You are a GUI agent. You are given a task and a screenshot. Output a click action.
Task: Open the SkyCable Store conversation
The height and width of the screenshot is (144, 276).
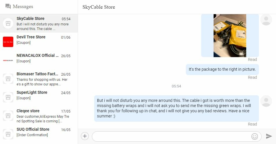coord(39,23)
